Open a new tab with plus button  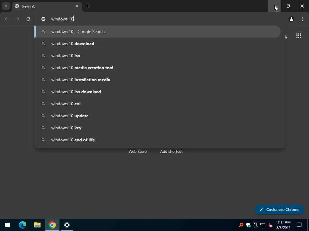(88, 6)
